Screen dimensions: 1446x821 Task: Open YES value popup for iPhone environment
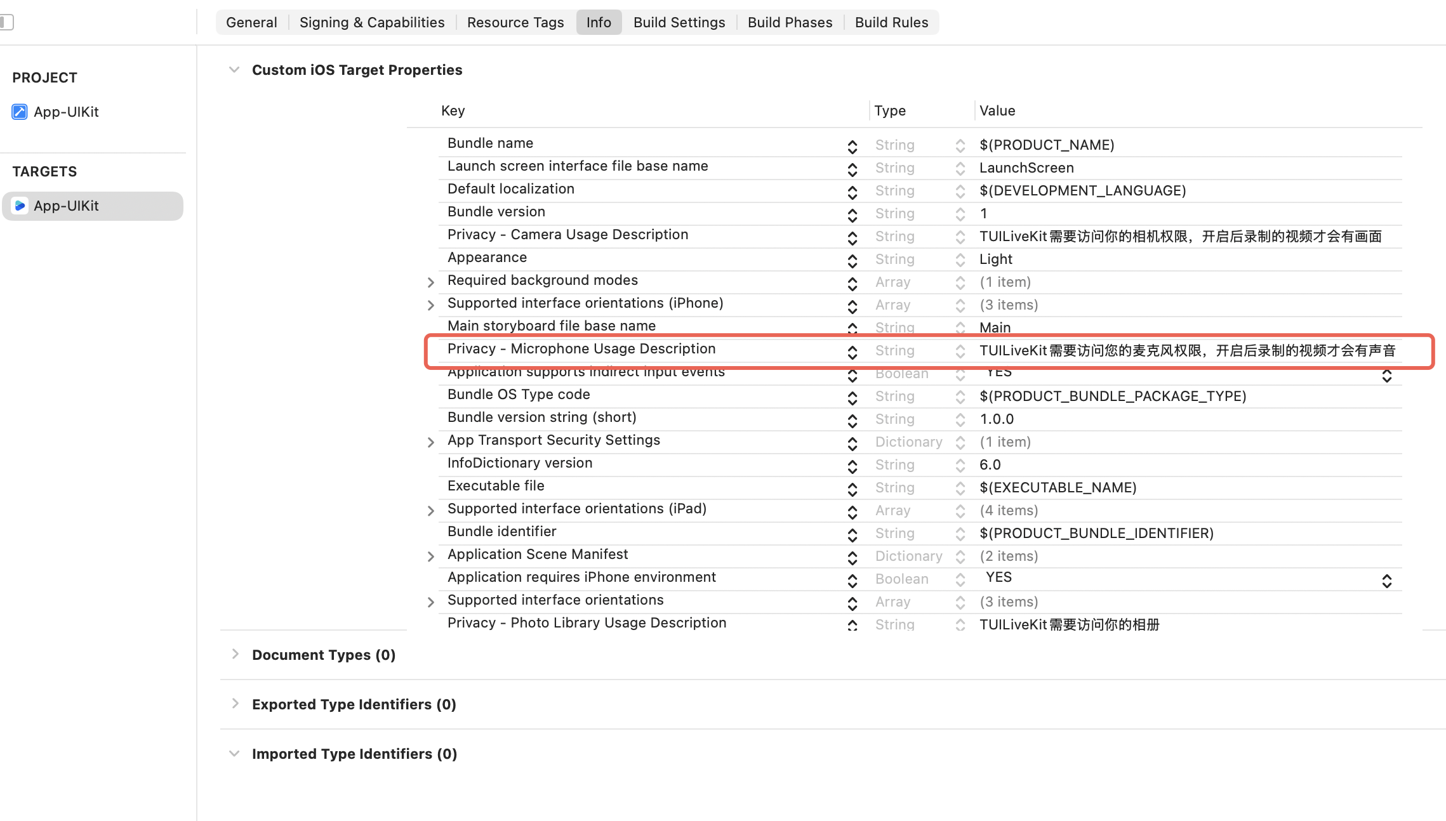click(1386, 581)
